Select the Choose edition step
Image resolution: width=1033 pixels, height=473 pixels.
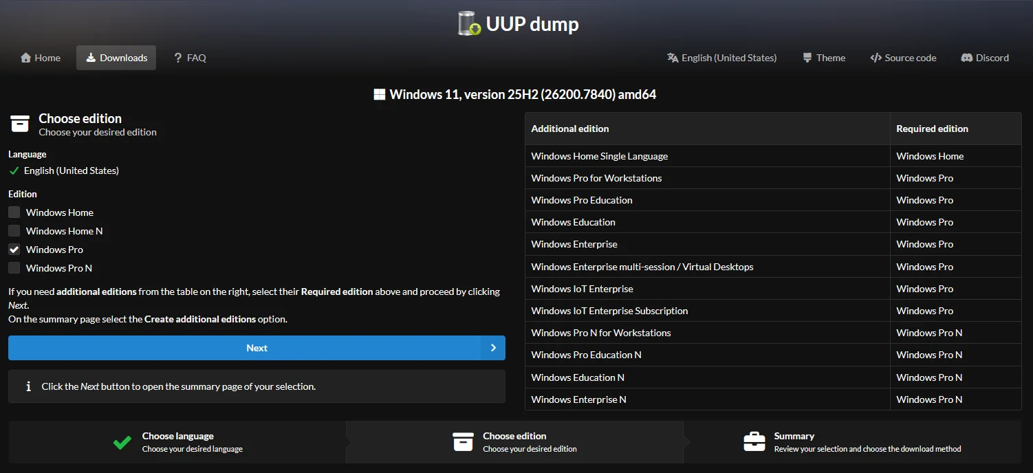pyautogui.click(x=514, y=442)
